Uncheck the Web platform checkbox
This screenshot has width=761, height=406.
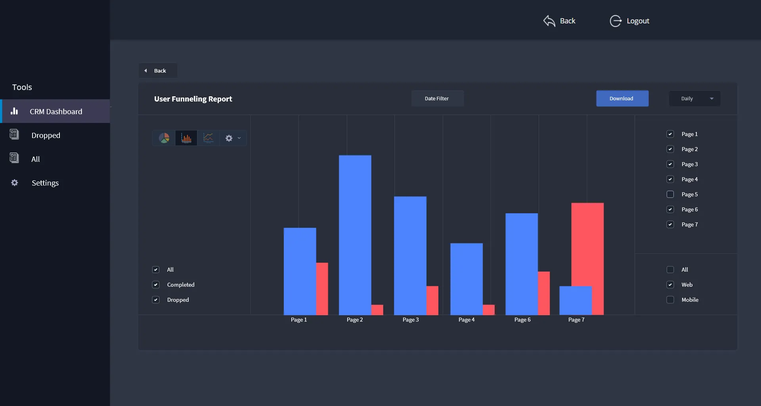click(670, 285)
